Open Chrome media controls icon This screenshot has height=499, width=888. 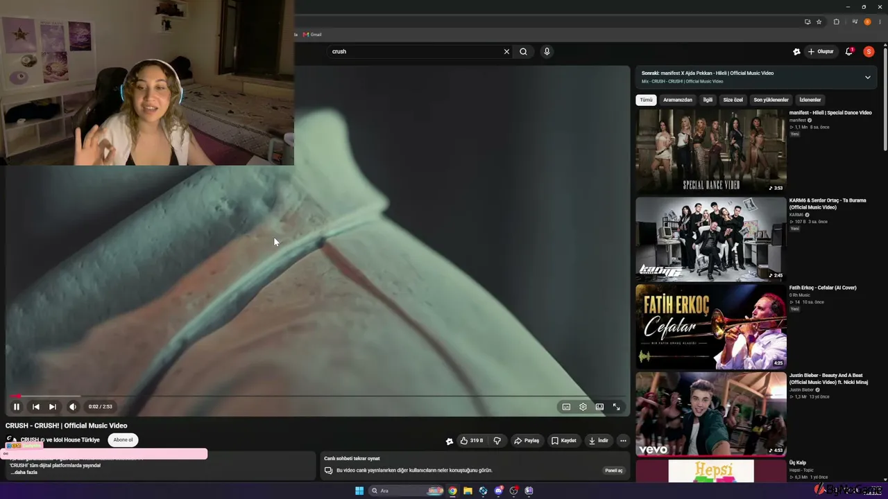tap(855, 22)
